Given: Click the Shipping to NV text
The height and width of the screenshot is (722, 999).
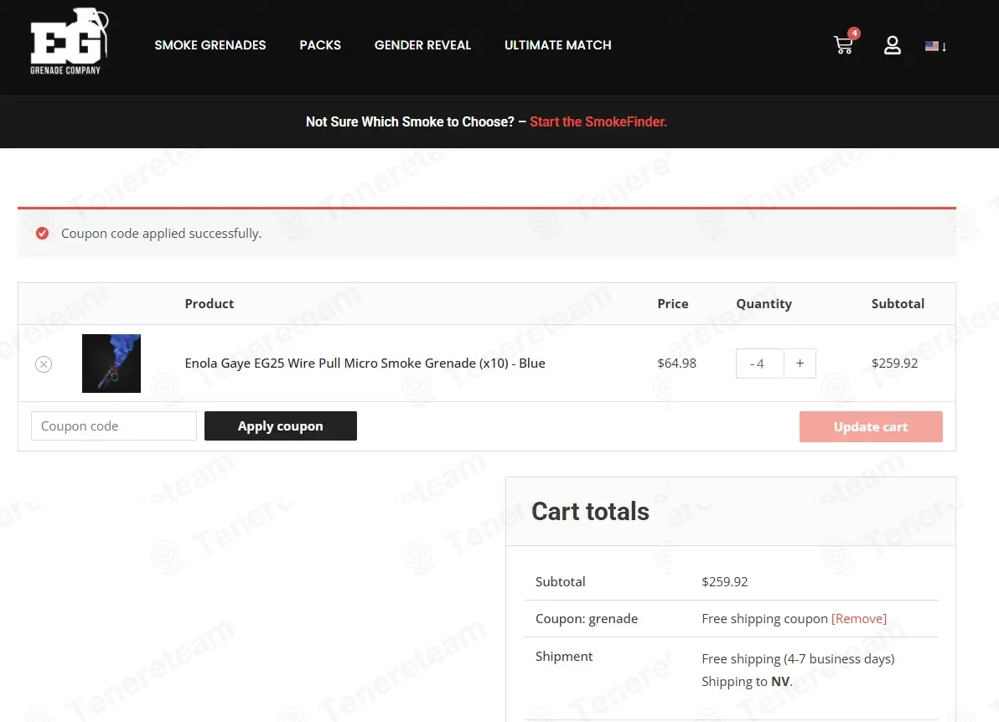Looking at the screenshot, I should coord(747,681).
